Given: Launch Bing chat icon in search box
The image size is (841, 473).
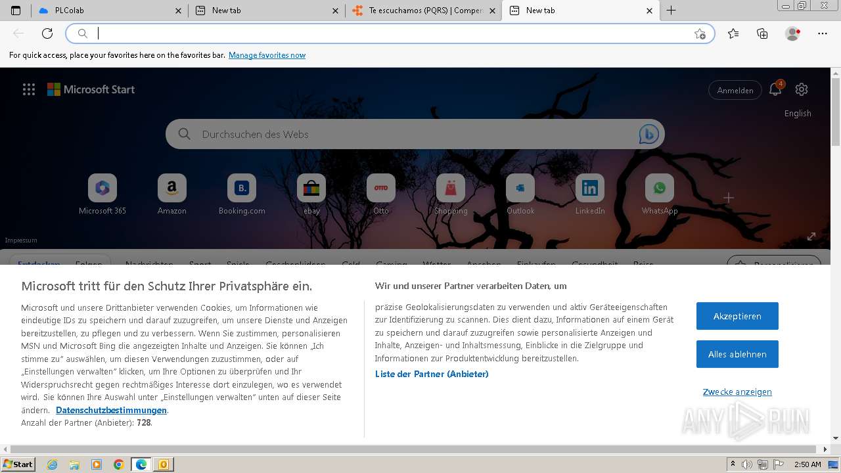Looking at the screenshot, I should tap(649, 134).
